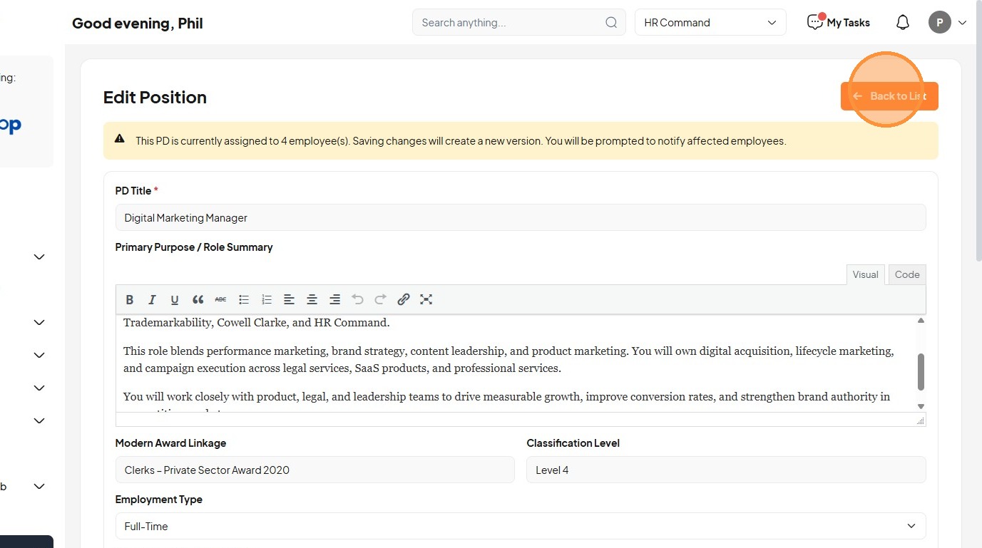Insert a numbered list

click(x=267, y=299)
